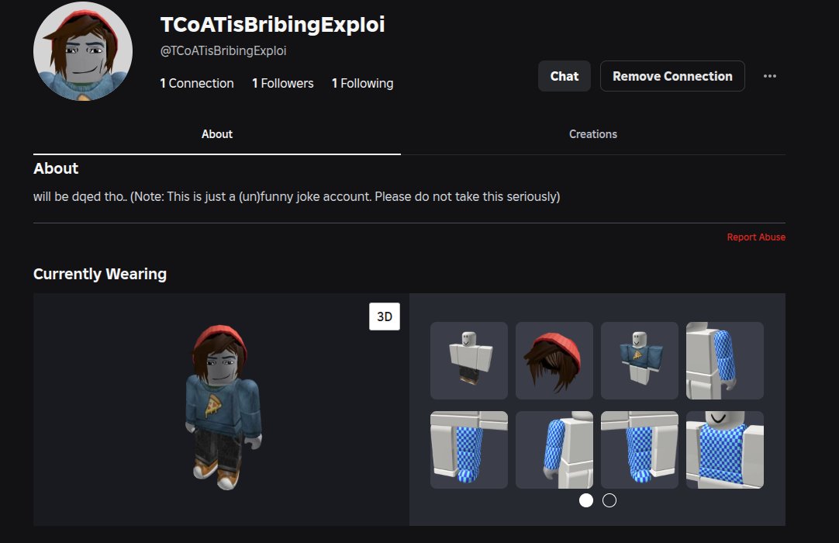Open Chat with this user
839x543 pixels.
(564, 76)
